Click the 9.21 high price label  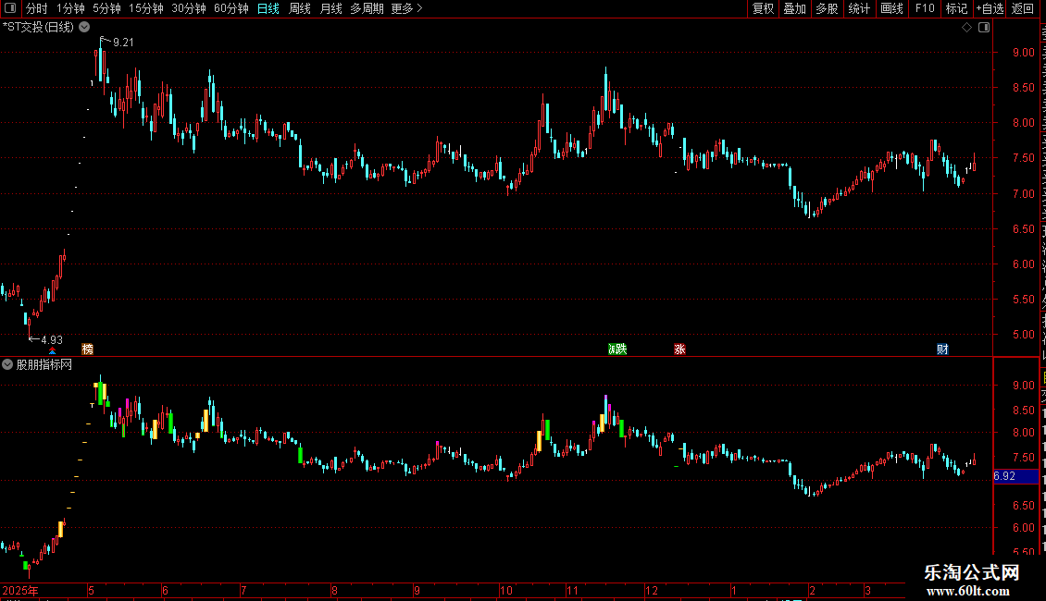[123, 42]
